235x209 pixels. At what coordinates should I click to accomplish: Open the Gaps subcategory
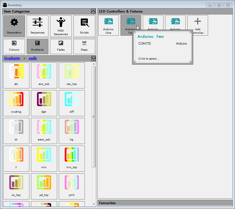[x=84, y=46]
